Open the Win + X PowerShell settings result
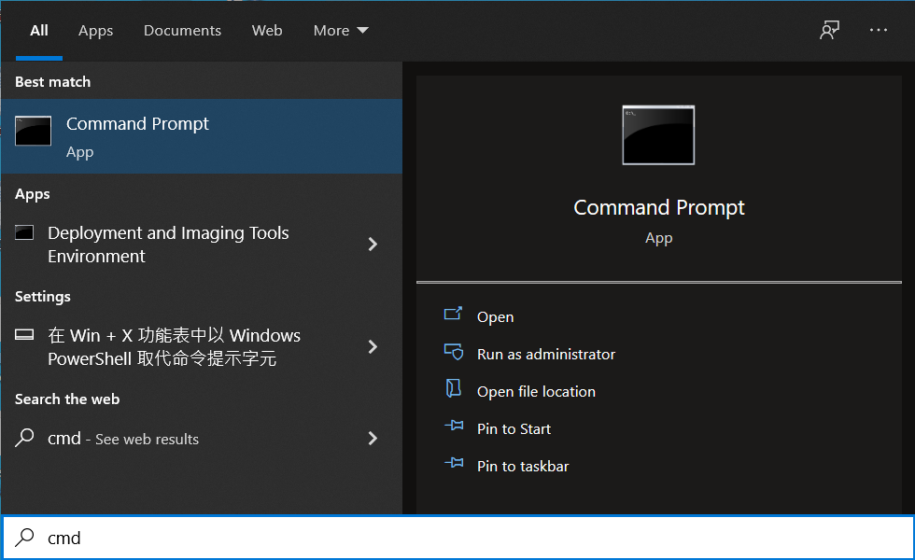 tap(202, 346)
